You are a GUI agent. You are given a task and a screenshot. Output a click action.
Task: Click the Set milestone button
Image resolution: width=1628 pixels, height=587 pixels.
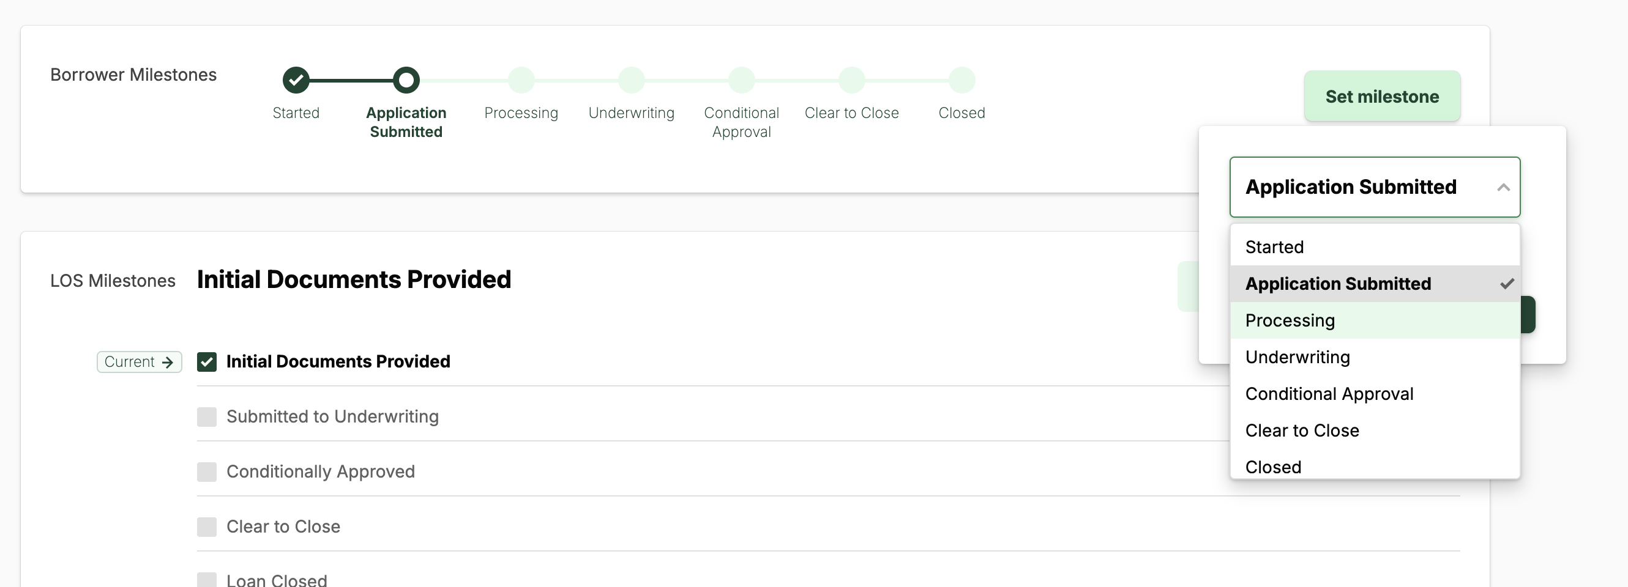tap(1381, 97)
